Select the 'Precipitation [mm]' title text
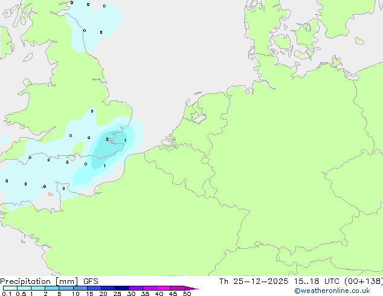 tap(39, 282)
